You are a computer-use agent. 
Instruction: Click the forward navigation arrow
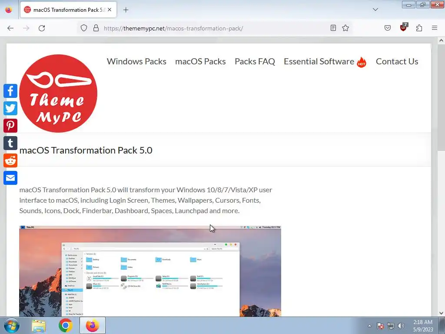(26, 28)
